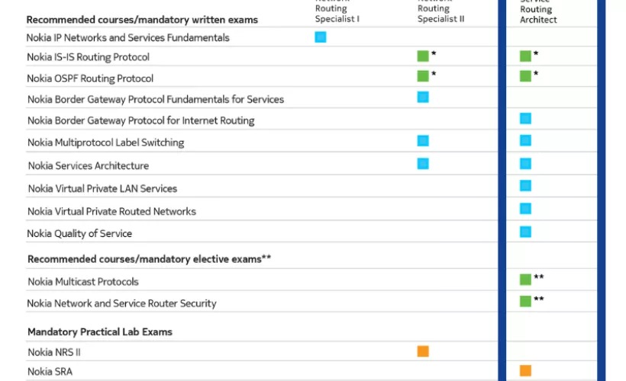The image size is (626, 381).
Task: Click green square in Router Security row
Action: tap(525, 301)
